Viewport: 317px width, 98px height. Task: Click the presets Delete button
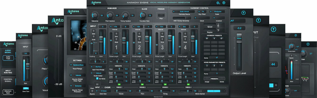222,79
